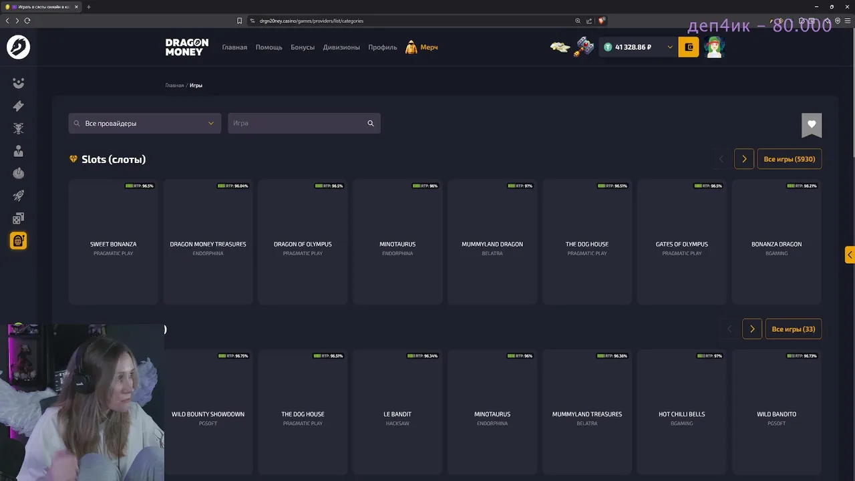
Task: Open the user avatar profile picture
Action: tap(714, 47)
